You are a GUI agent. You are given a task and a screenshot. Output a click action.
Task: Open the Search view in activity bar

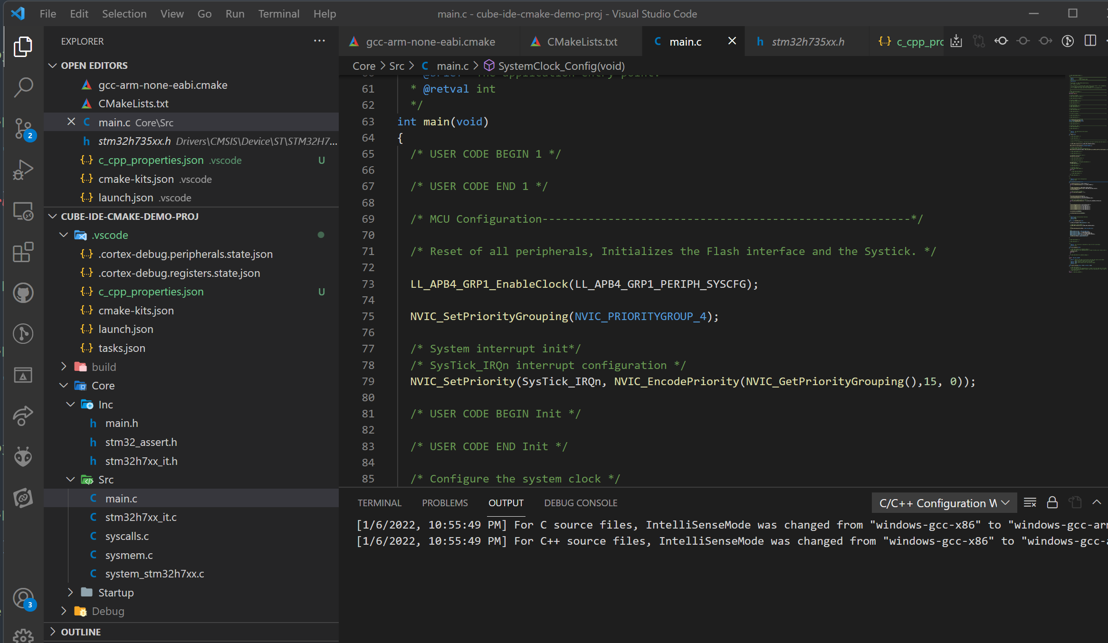[23, 87]
